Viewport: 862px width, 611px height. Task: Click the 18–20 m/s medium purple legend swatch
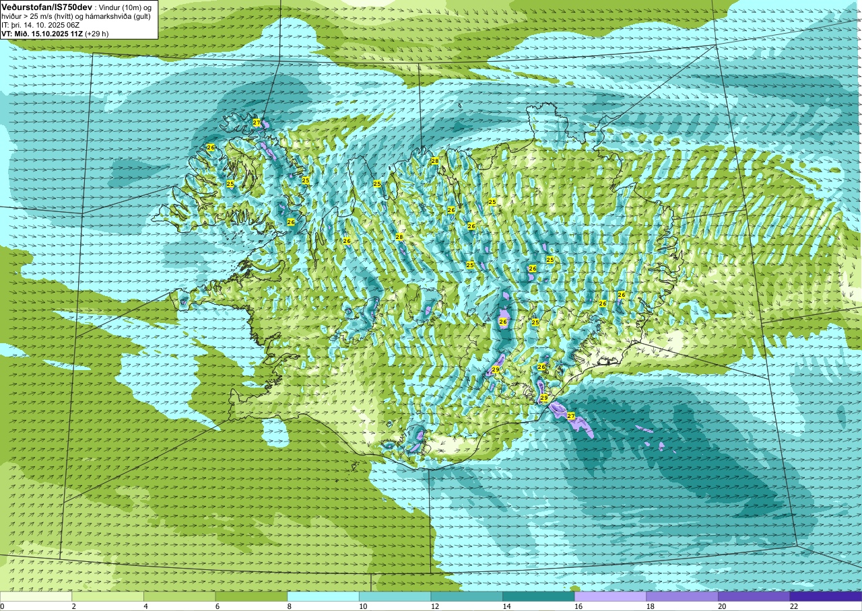point(682,596)
